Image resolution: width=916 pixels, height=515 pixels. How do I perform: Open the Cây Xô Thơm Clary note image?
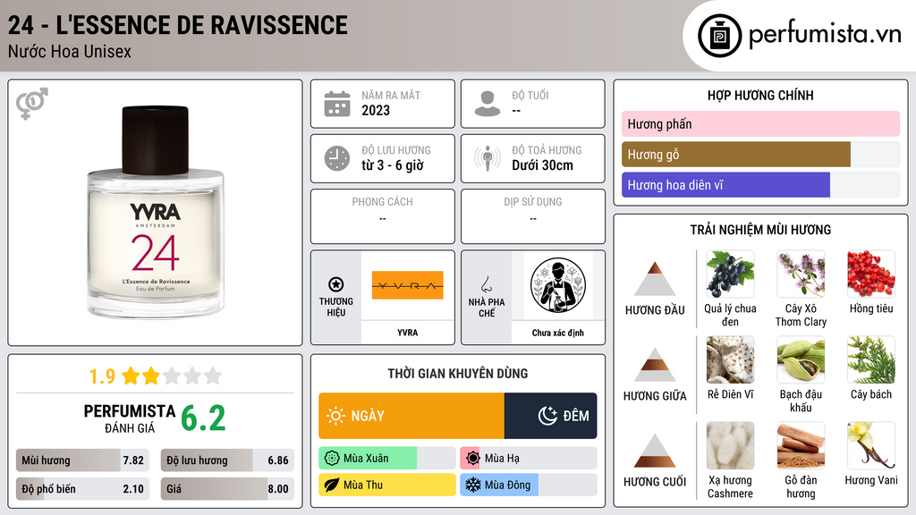(x=801, y=274)
